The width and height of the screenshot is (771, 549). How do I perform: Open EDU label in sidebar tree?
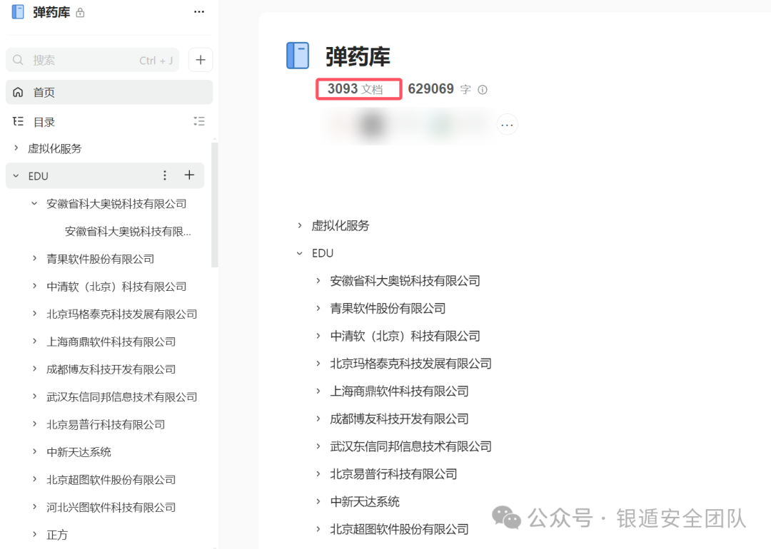tap(39, 176)
